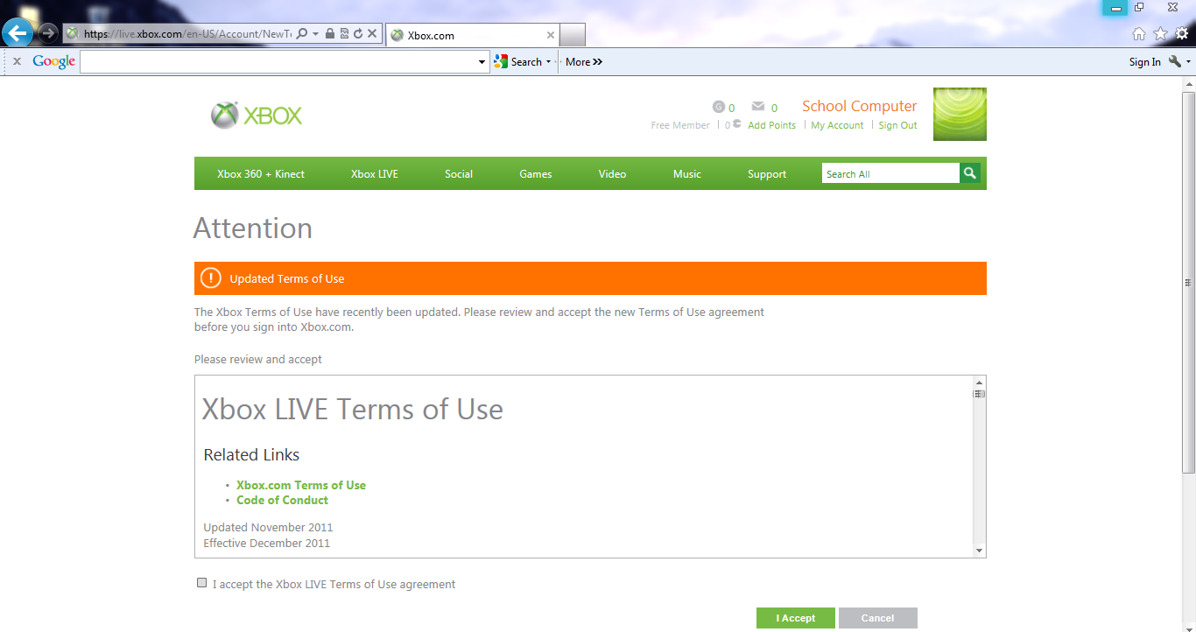This screenshot has width=1196, height=632.
Task: Close the Google Toolbar with its X
Action: pos(17,62)
